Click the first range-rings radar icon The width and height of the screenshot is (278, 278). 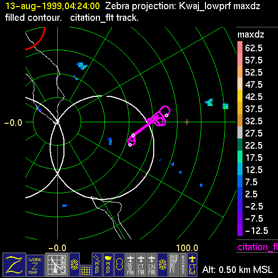[x=74, y=265]
